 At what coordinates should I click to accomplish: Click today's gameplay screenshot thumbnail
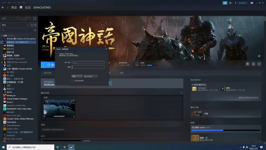pos(59,108)
